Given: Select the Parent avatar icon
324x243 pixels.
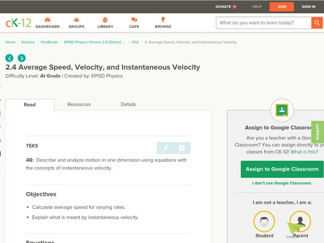Looking at the screenshot, I should click(x=300, y=221).
